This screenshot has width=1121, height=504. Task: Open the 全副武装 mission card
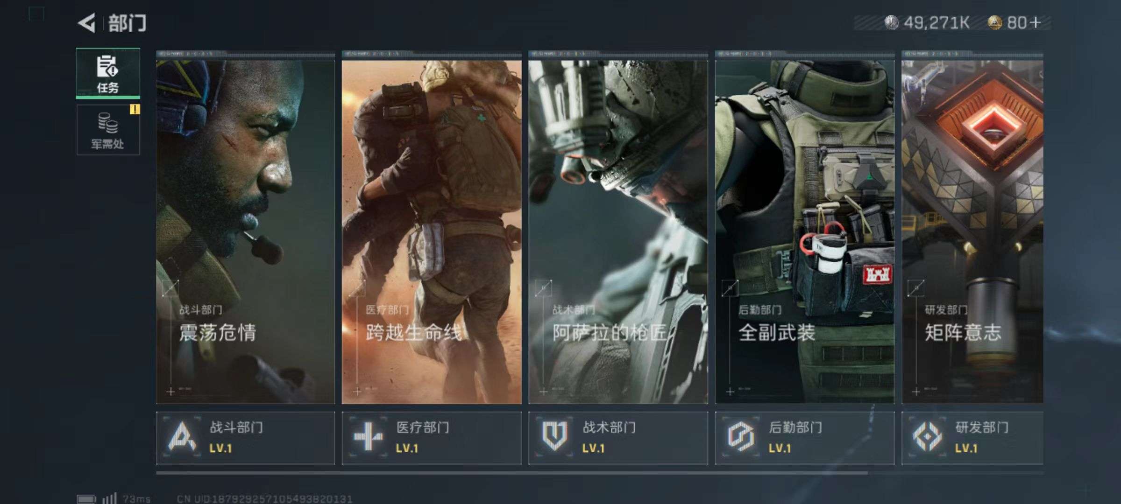804,228
